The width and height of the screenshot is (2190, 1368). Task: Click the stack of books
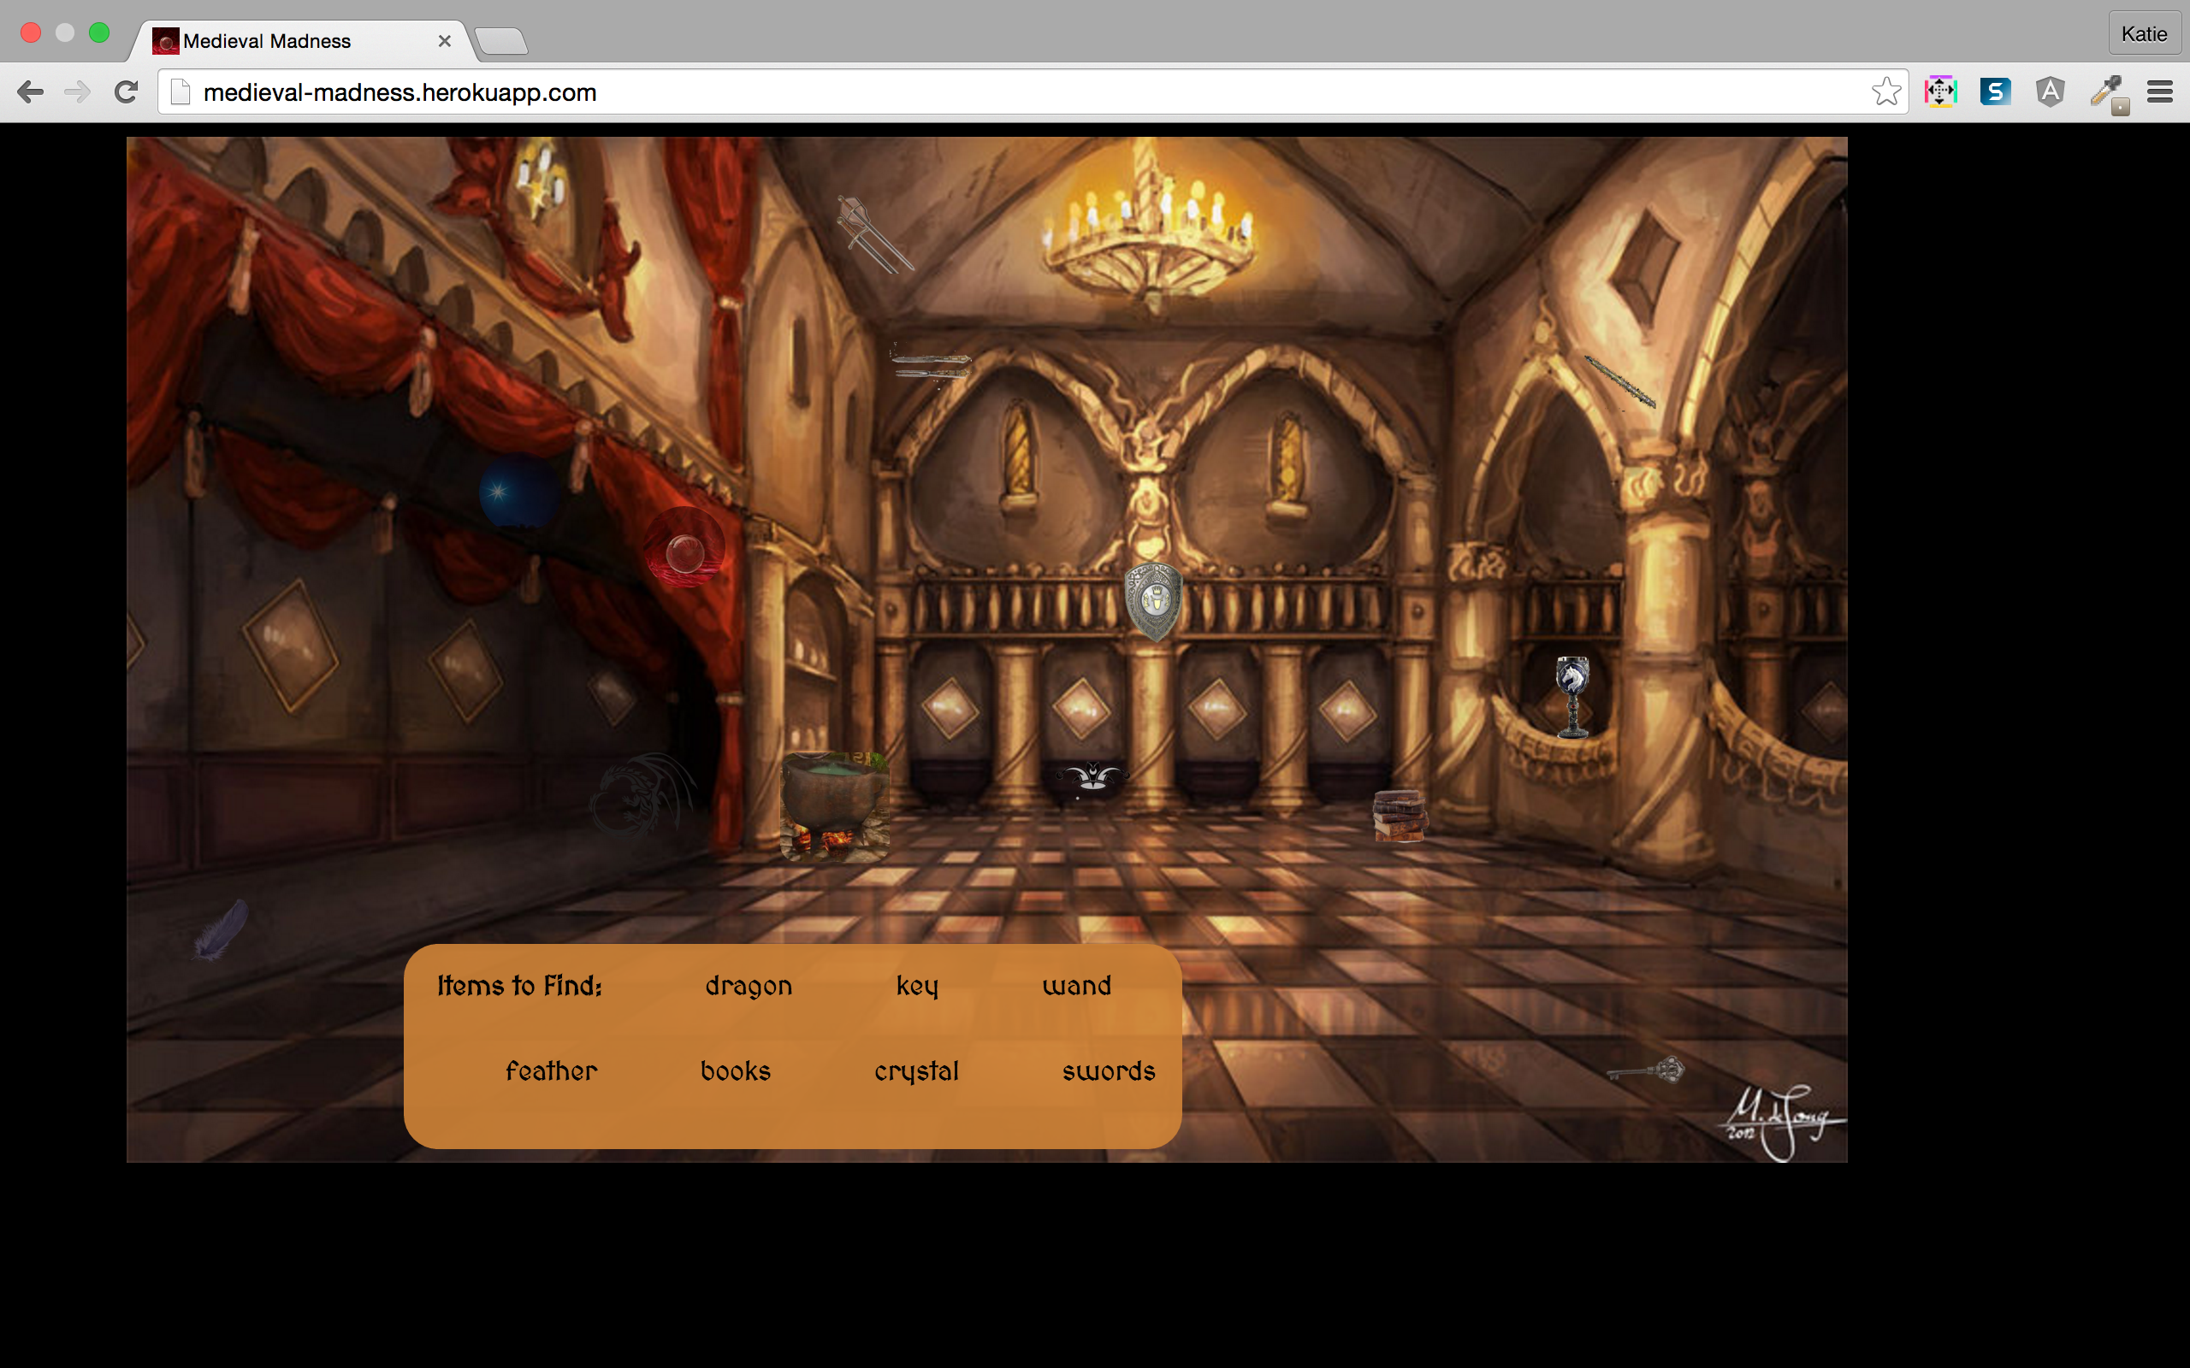(x=1399, y=815)
